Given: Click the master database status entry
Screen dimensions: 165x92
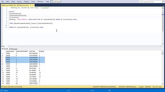Looking at the screenshot, I should point(141,87).
